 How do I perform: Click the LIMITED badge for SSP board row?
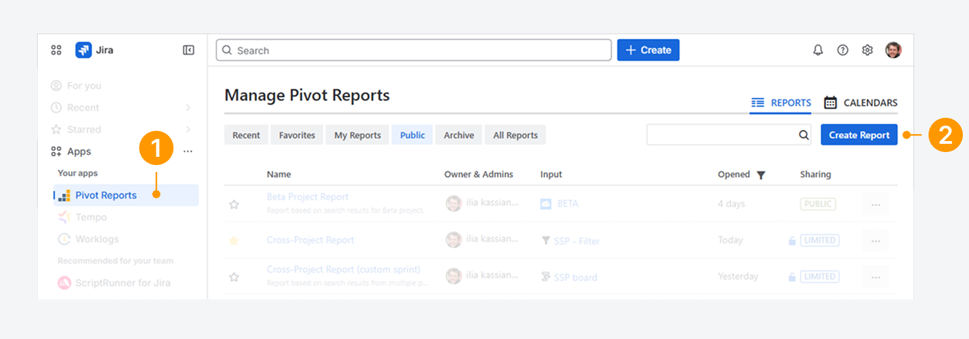pos(820,277)
